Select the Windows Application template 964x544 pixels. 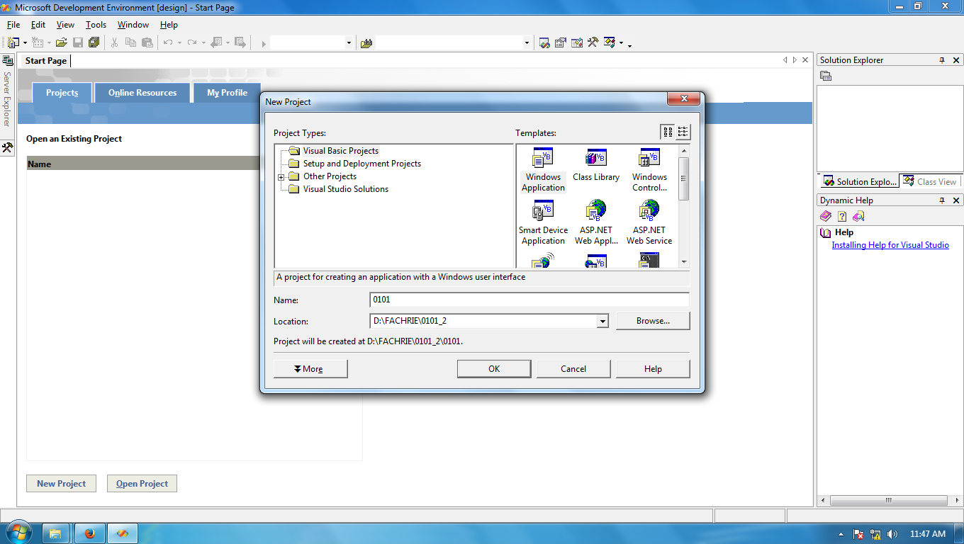(543, 170)
